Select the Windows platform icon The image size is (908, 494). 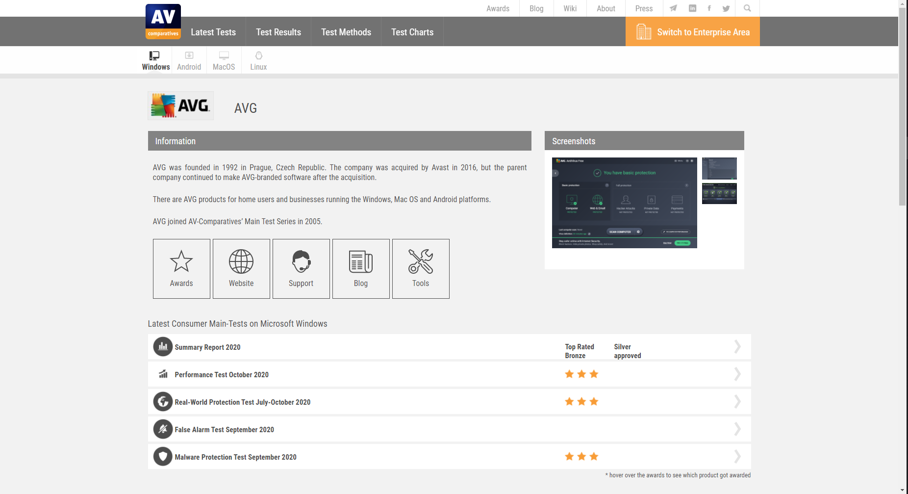pos(154,55)
